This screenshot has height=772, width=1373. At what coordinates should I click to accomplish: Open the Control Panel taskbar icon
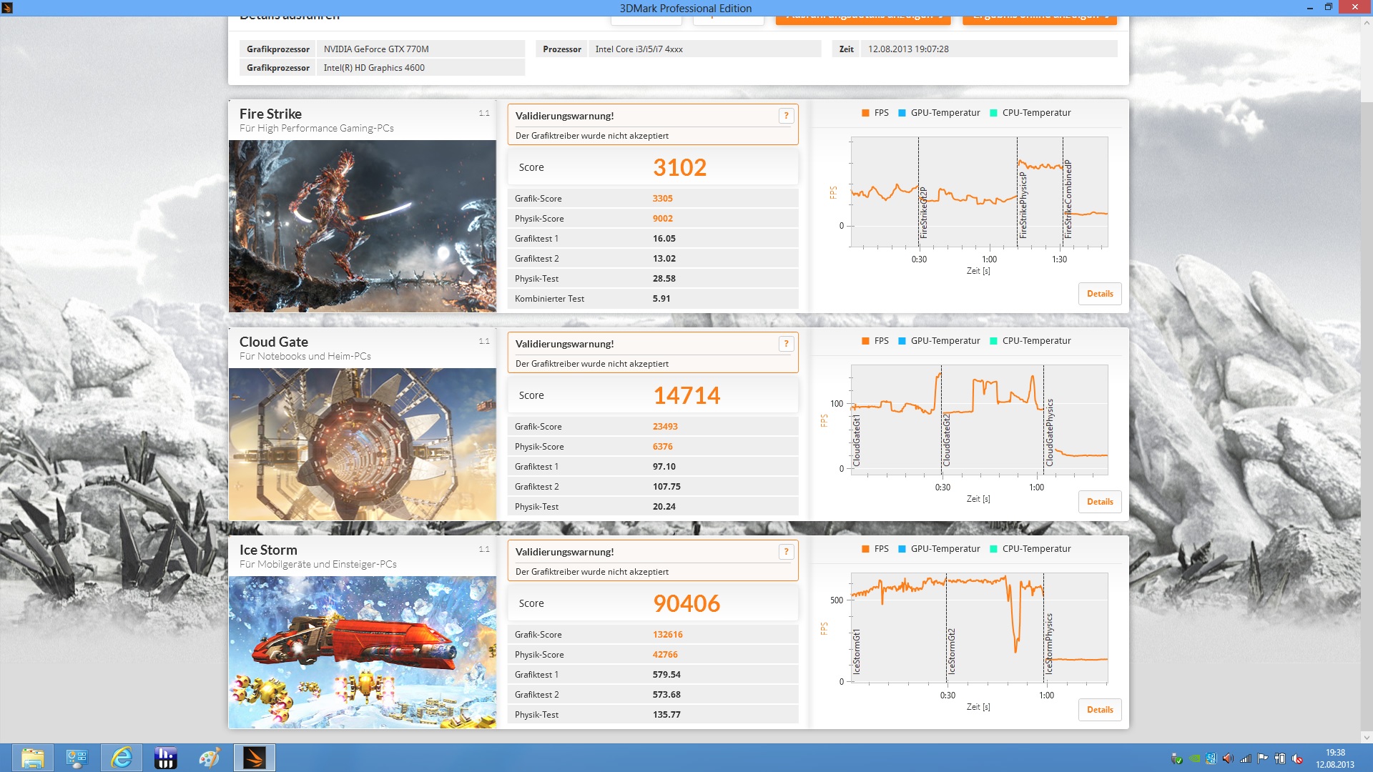click(x=77, y=758)
